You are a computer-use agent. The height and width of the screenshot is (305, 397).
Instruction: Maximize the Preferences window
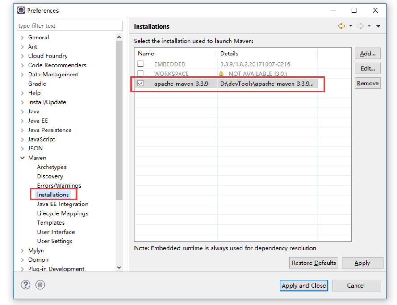point(354,10)
